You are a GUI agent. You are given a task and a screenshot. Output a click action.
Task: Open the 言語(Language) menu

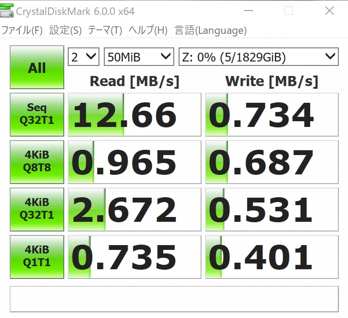tap(211, 30)
